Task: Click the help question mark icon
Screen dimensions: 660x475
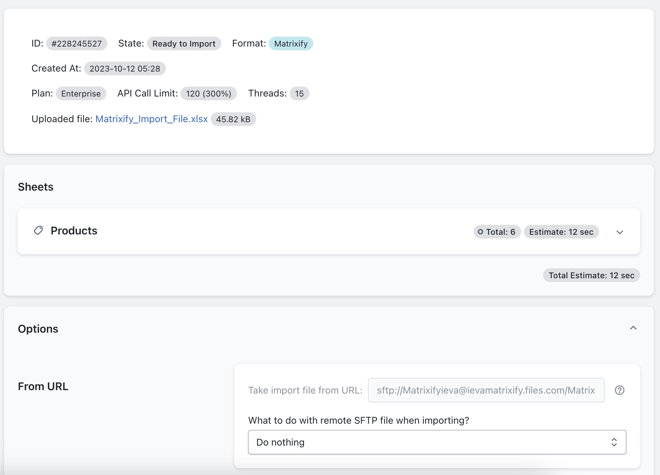Action: [x=619, y=390]
